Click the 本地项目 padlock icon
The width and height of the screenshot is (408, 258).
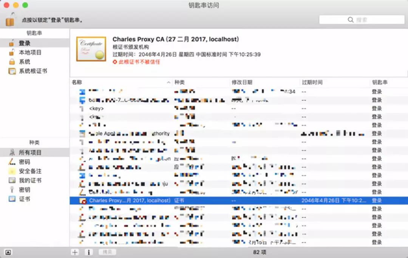pos(11,52)
